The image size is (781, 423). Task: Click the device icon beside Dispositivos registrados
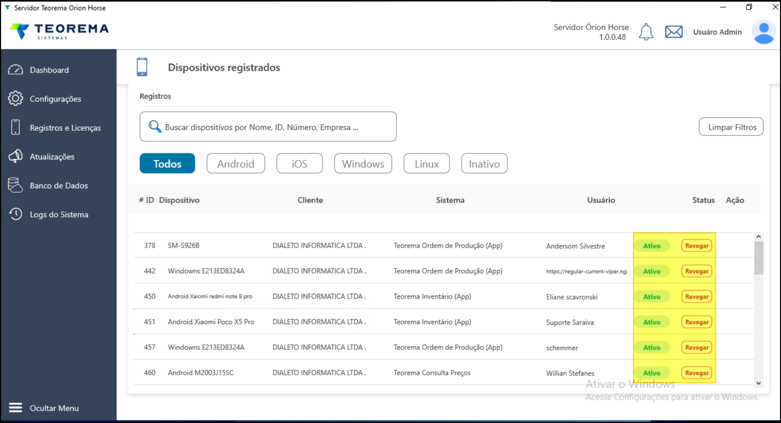pyautogui.click(x=142, y=67)
